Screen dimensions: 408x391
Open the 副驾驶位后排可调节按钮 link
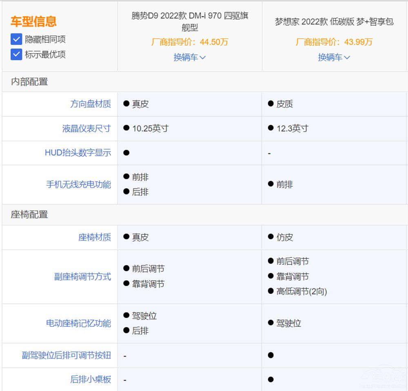point(66,355)
